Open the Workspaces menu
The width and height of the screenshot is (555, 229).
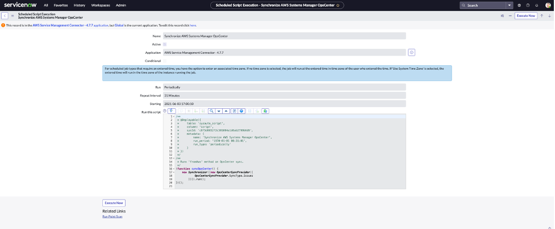point(101,5)
